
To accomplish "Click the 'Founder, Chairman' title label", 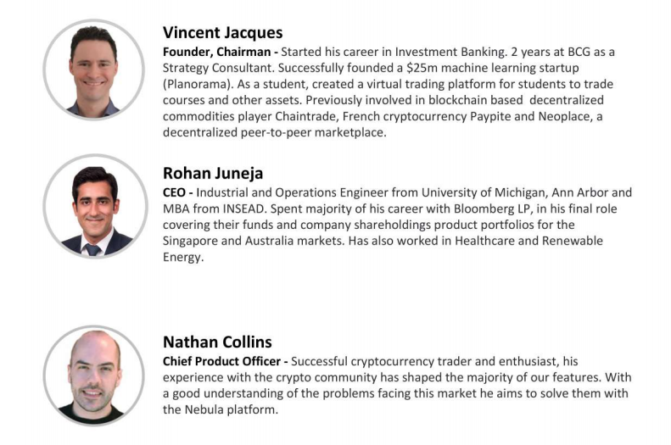I will tap(216, 53).
